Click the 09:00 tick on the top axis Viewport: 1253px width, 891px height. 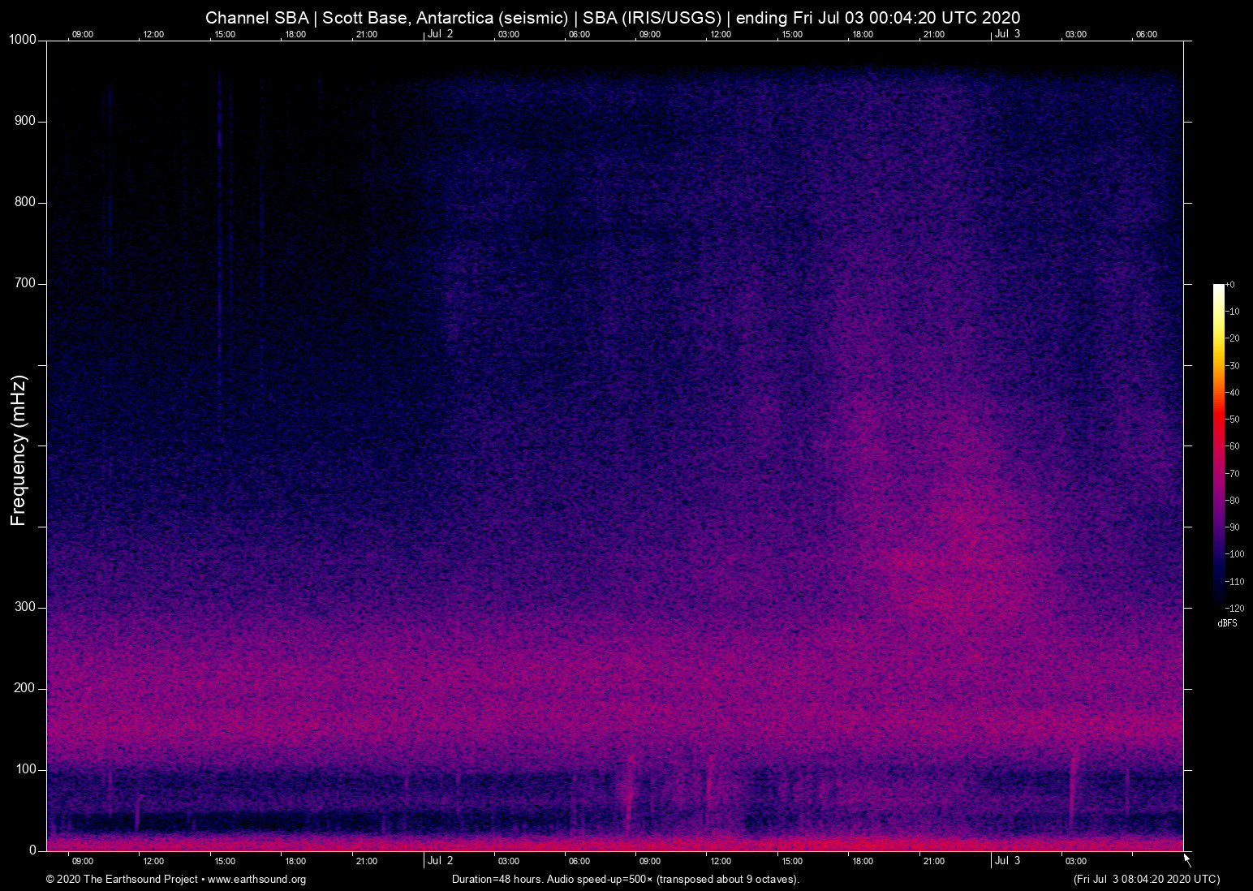(83, 35)
